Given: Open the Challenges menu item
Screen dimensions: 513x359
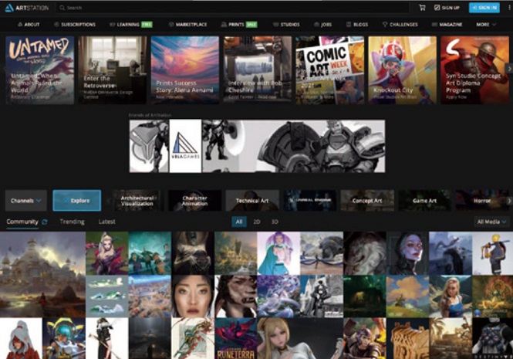Looking at the screenshot, I should [400, 24].
